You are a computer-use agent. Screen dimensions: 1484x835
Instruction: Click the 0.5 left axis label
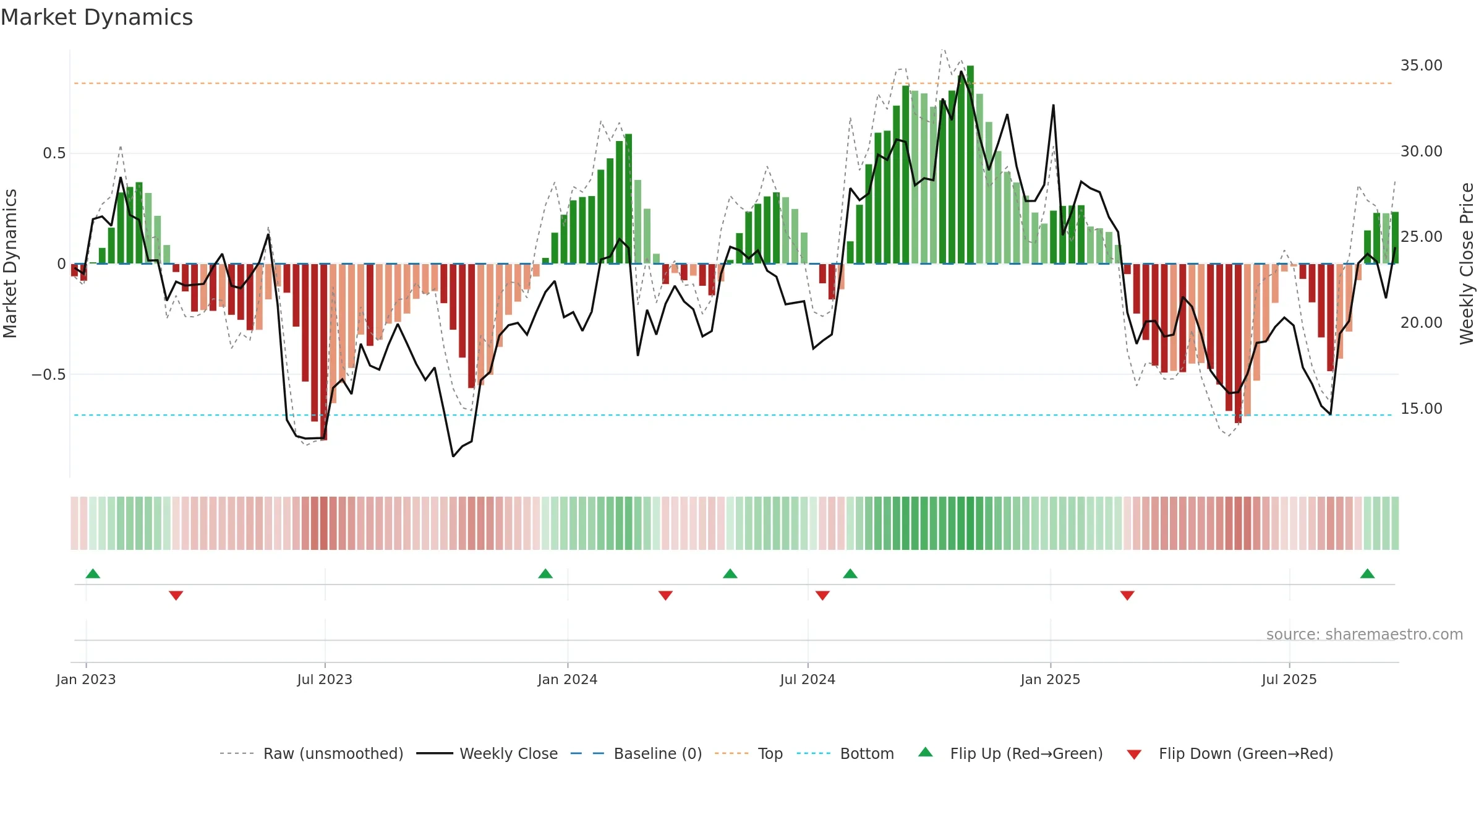[x=54, y=153]
